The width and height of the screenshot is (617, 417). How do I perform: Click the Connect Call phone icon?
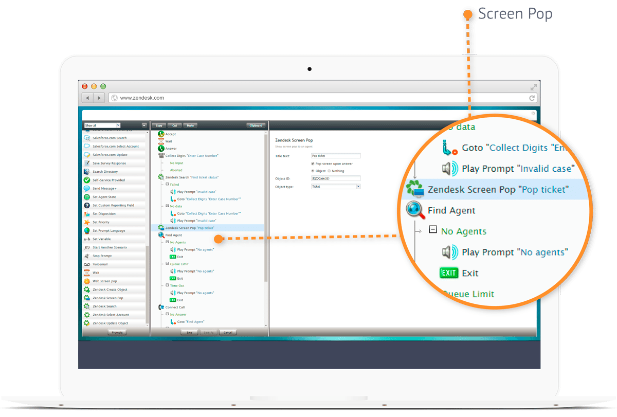pos(161,307)
